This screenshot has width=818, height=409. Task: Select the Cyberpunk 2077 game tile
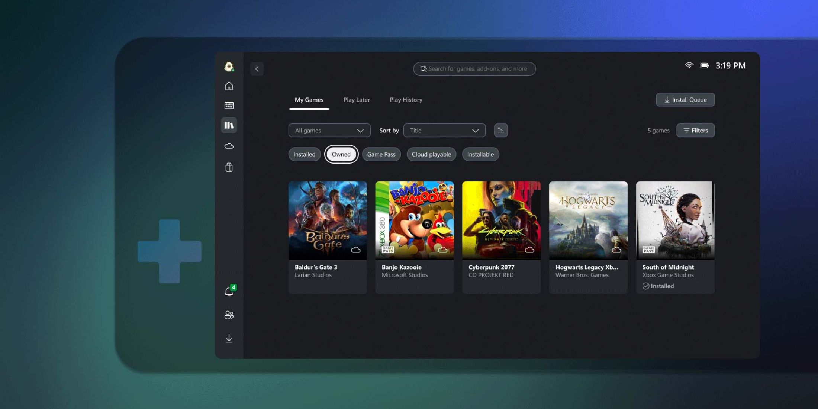(501, 231)
